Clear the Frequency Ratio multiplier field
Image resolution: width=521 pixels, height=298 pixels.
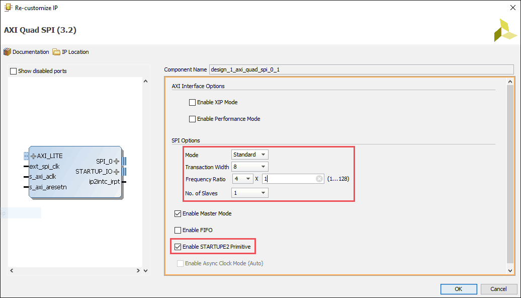(x=319, y=179)
